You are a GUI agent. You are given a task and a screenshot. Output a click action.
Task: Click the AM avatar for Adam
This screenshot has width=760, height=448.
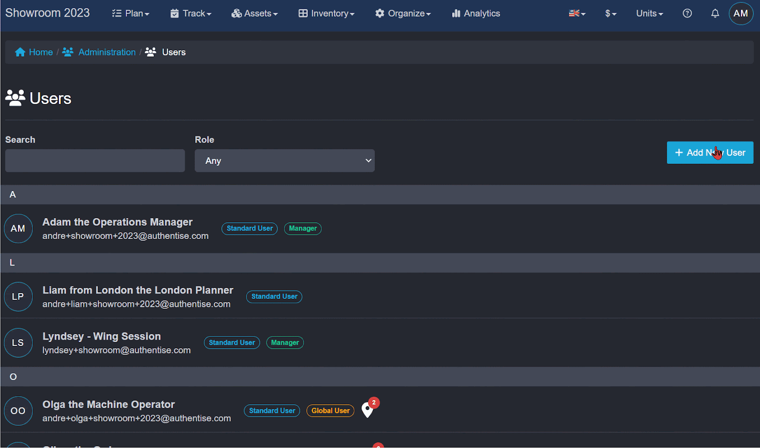18,229
